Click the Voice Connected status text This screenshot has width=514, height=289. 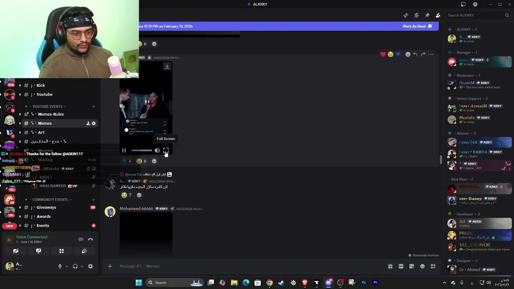(x=31, y=237)
